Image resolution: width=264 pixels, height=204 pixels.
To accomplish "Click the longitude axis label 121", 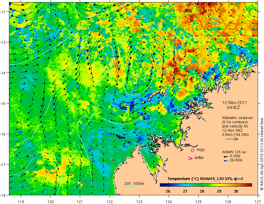I will 80,202.
